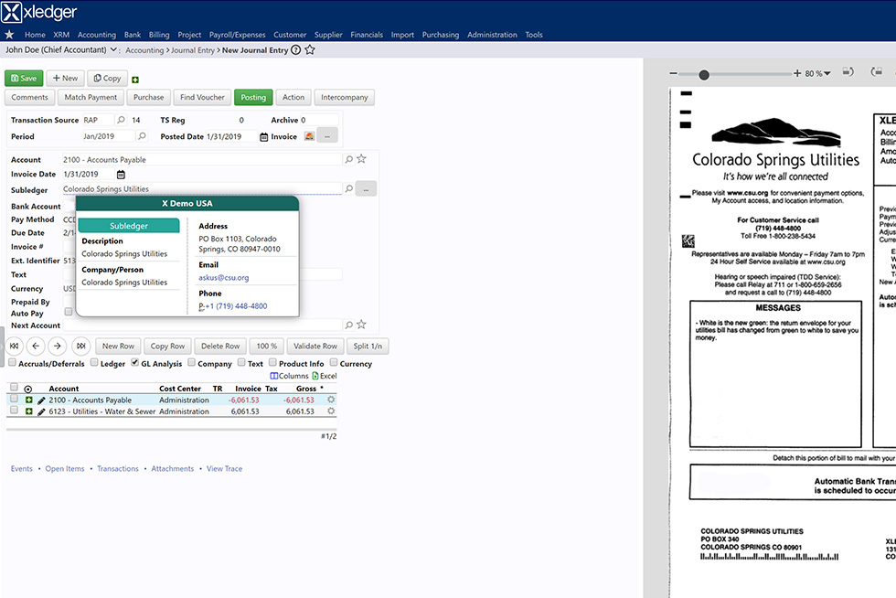Click the Invoice image icon
This screenshot has height=598, width=896.
[309, 136]
